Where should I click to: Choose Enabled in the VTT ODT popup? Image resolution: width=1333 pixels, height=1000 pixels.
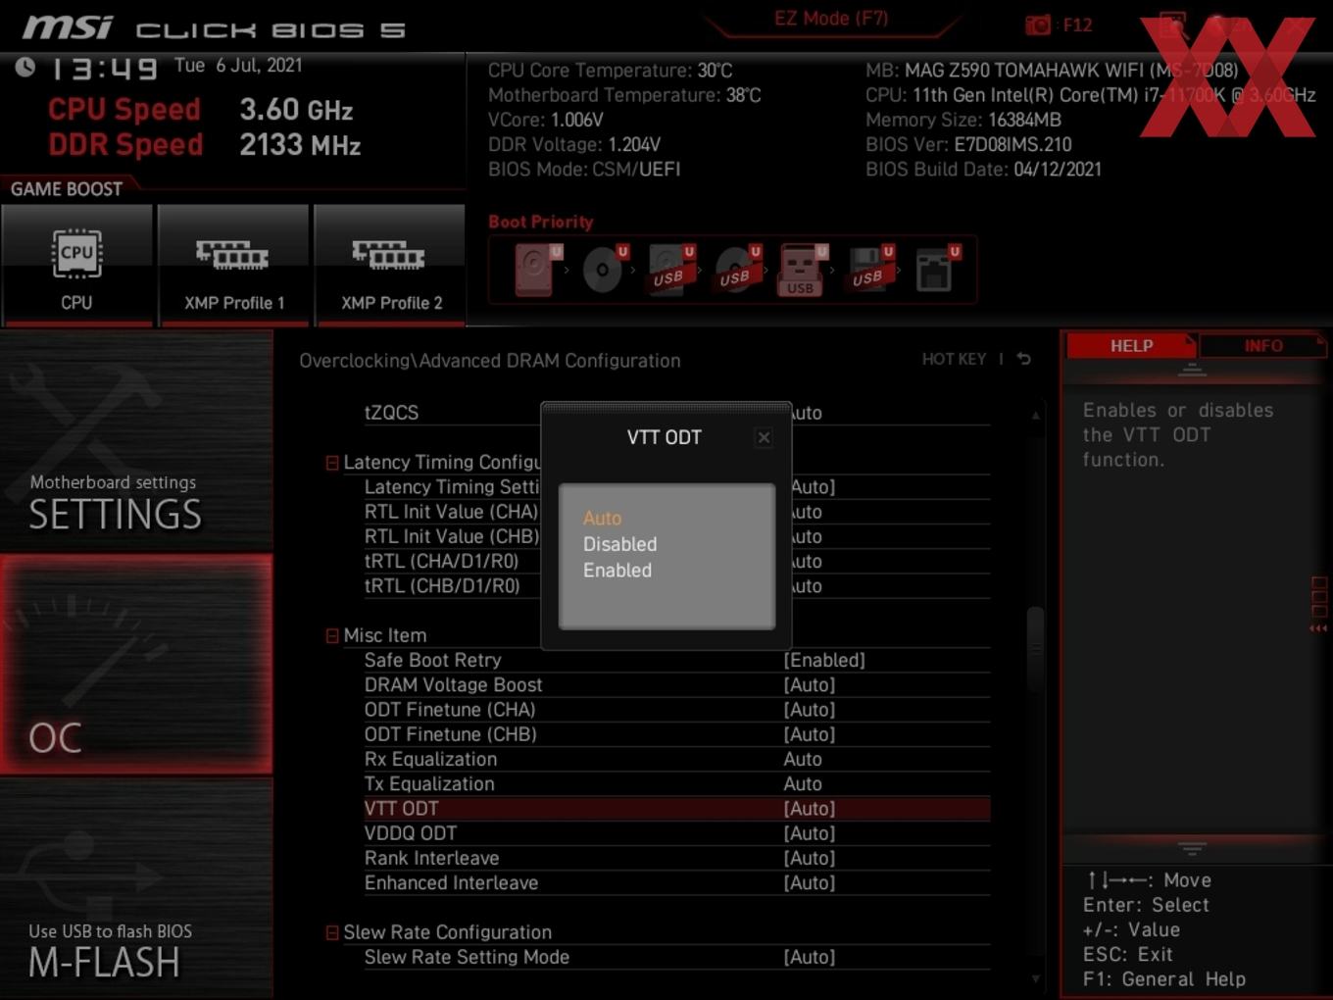pos(617,571)
